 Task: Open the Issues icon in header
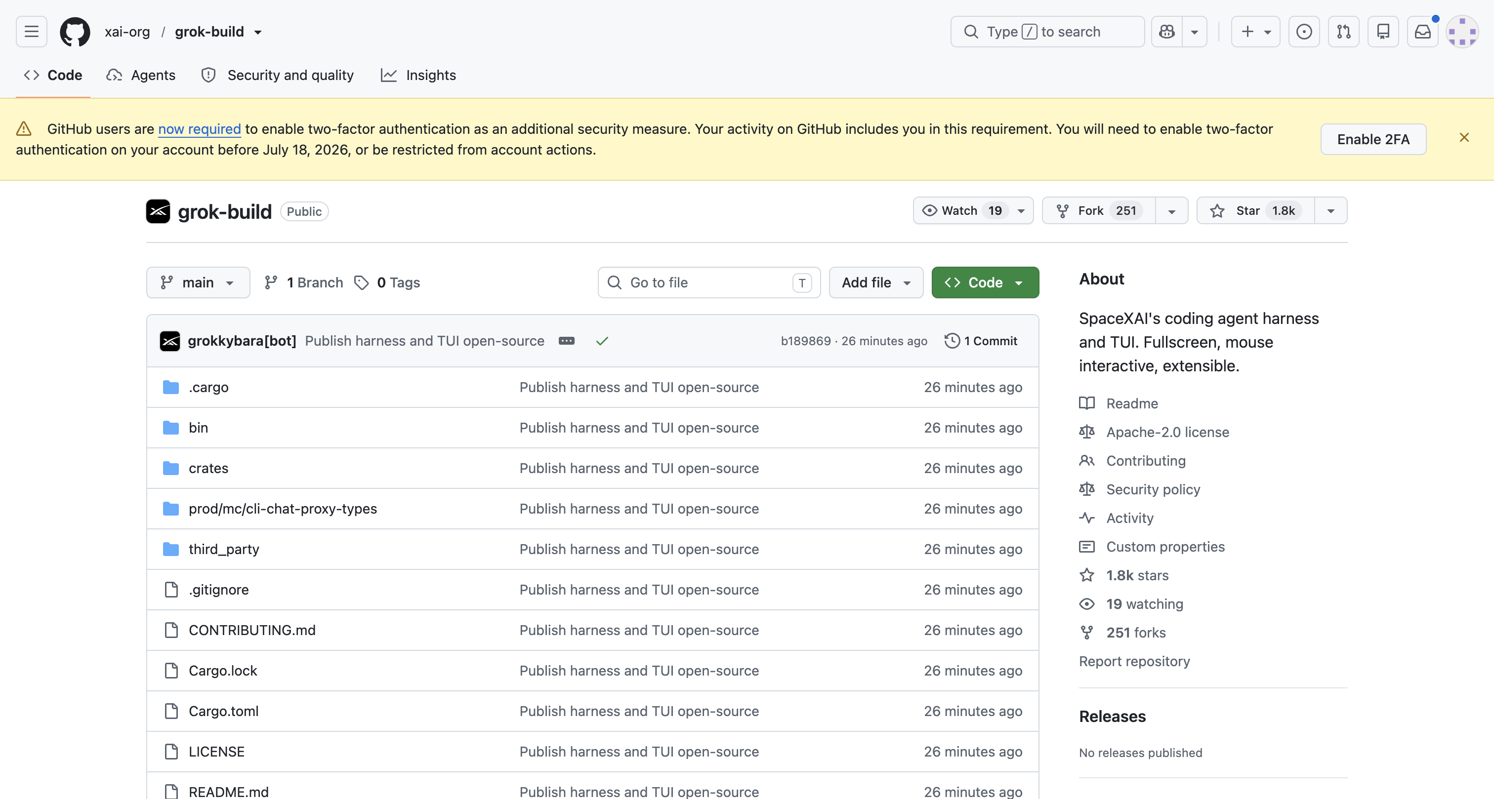click(x=1304, y=31)
